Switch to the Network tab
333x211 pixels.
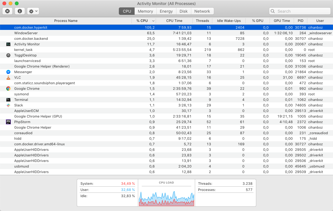(202, 11)
